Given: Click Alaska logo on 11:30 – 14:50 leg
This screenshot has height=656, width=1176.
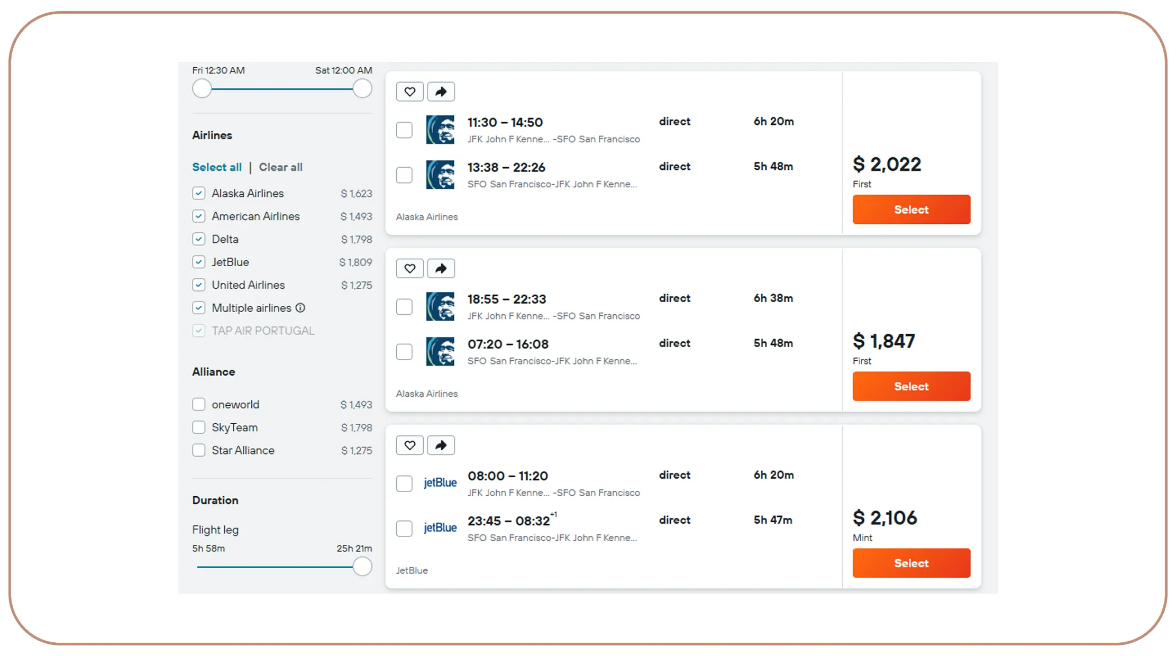Looking at the screenshot, I should point(440,130).
